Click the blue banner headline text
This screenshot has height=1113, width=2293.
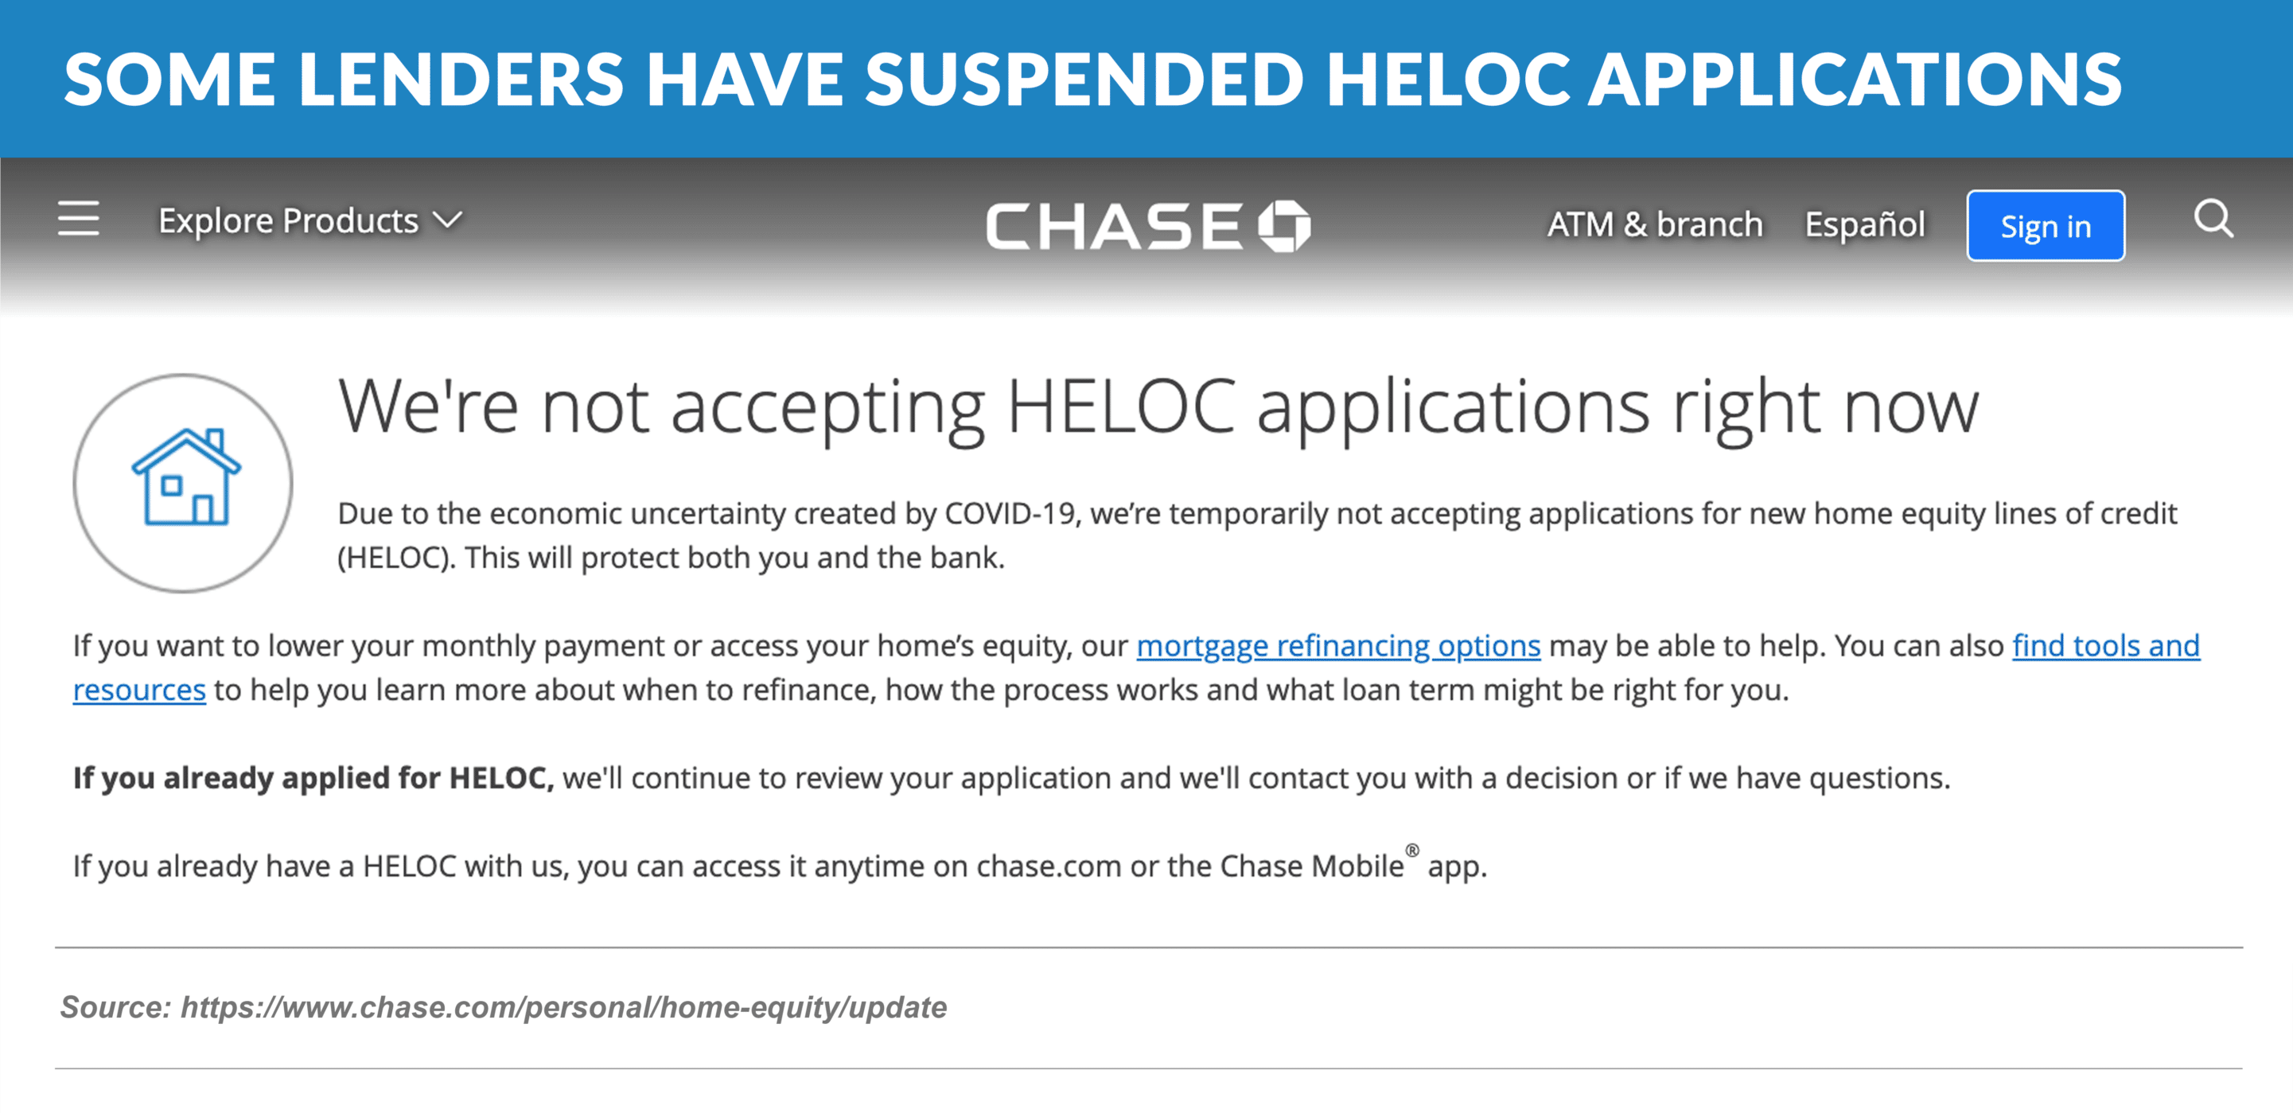coord(1093,80)
